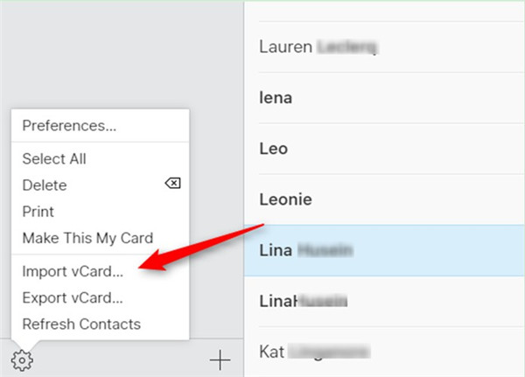Click the backspace key icon beside Delete

(172, 184)
